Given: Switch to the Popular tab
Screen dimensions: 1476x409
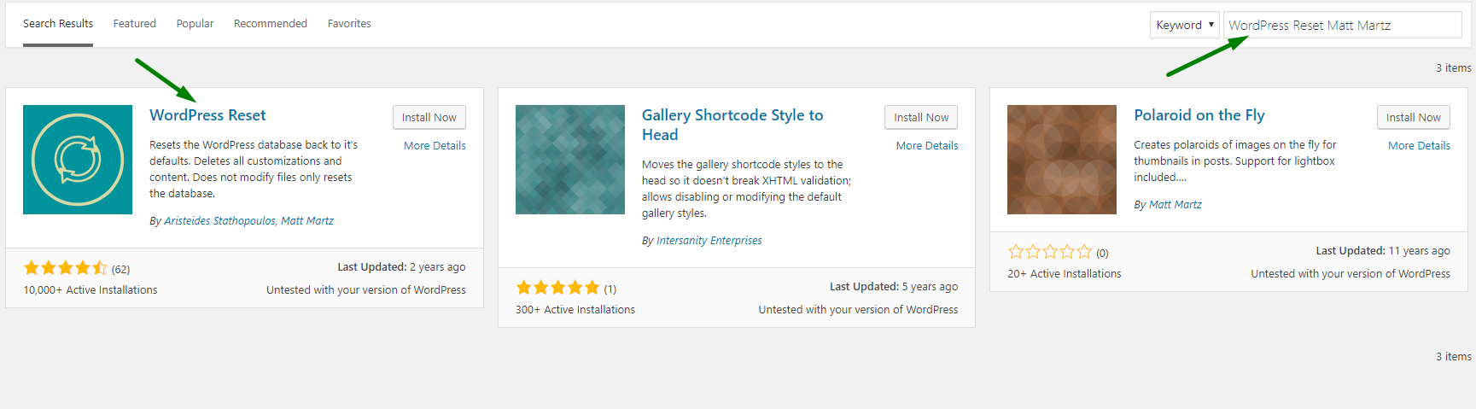Looking at the screenshot, I should coord(195,24).
